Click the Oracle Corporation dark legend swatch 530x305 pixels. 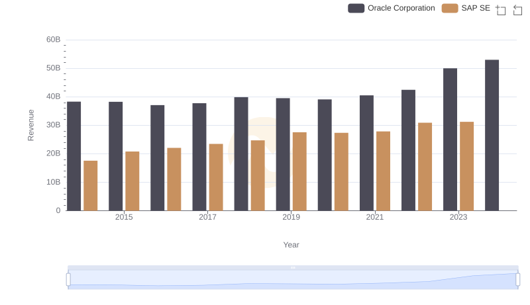356,8
